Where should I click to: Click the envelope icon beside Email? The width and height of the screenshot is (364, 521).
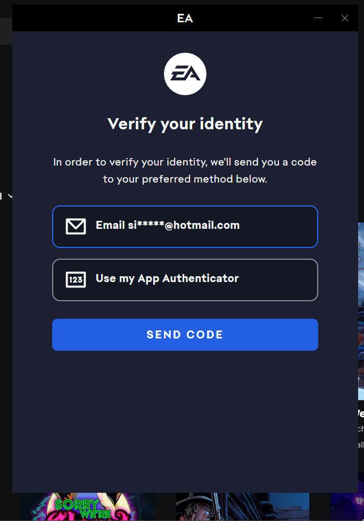[76, 226]
